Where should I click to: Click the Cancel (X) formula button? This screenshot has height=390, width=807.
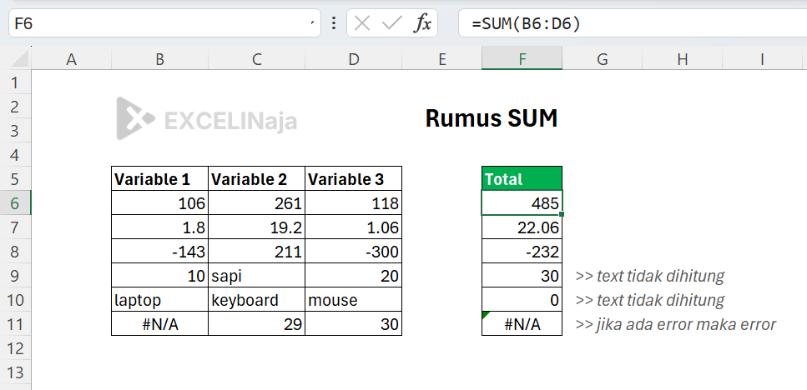pyautogui.click(x=362, y=23)
